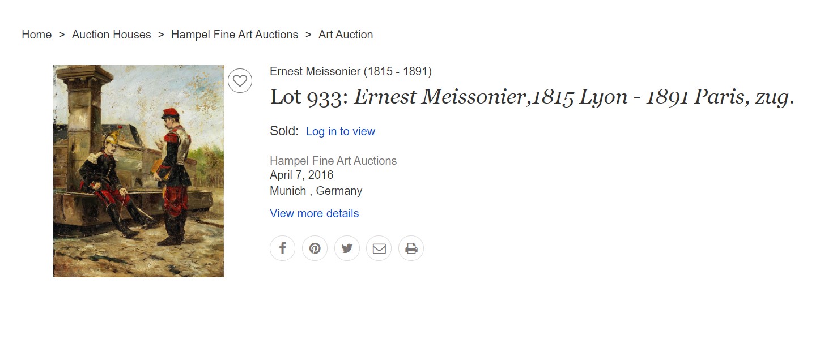Share this lot on Twitter
The image size is (837, 339).
pyautogui.click(x=347, y=248)
